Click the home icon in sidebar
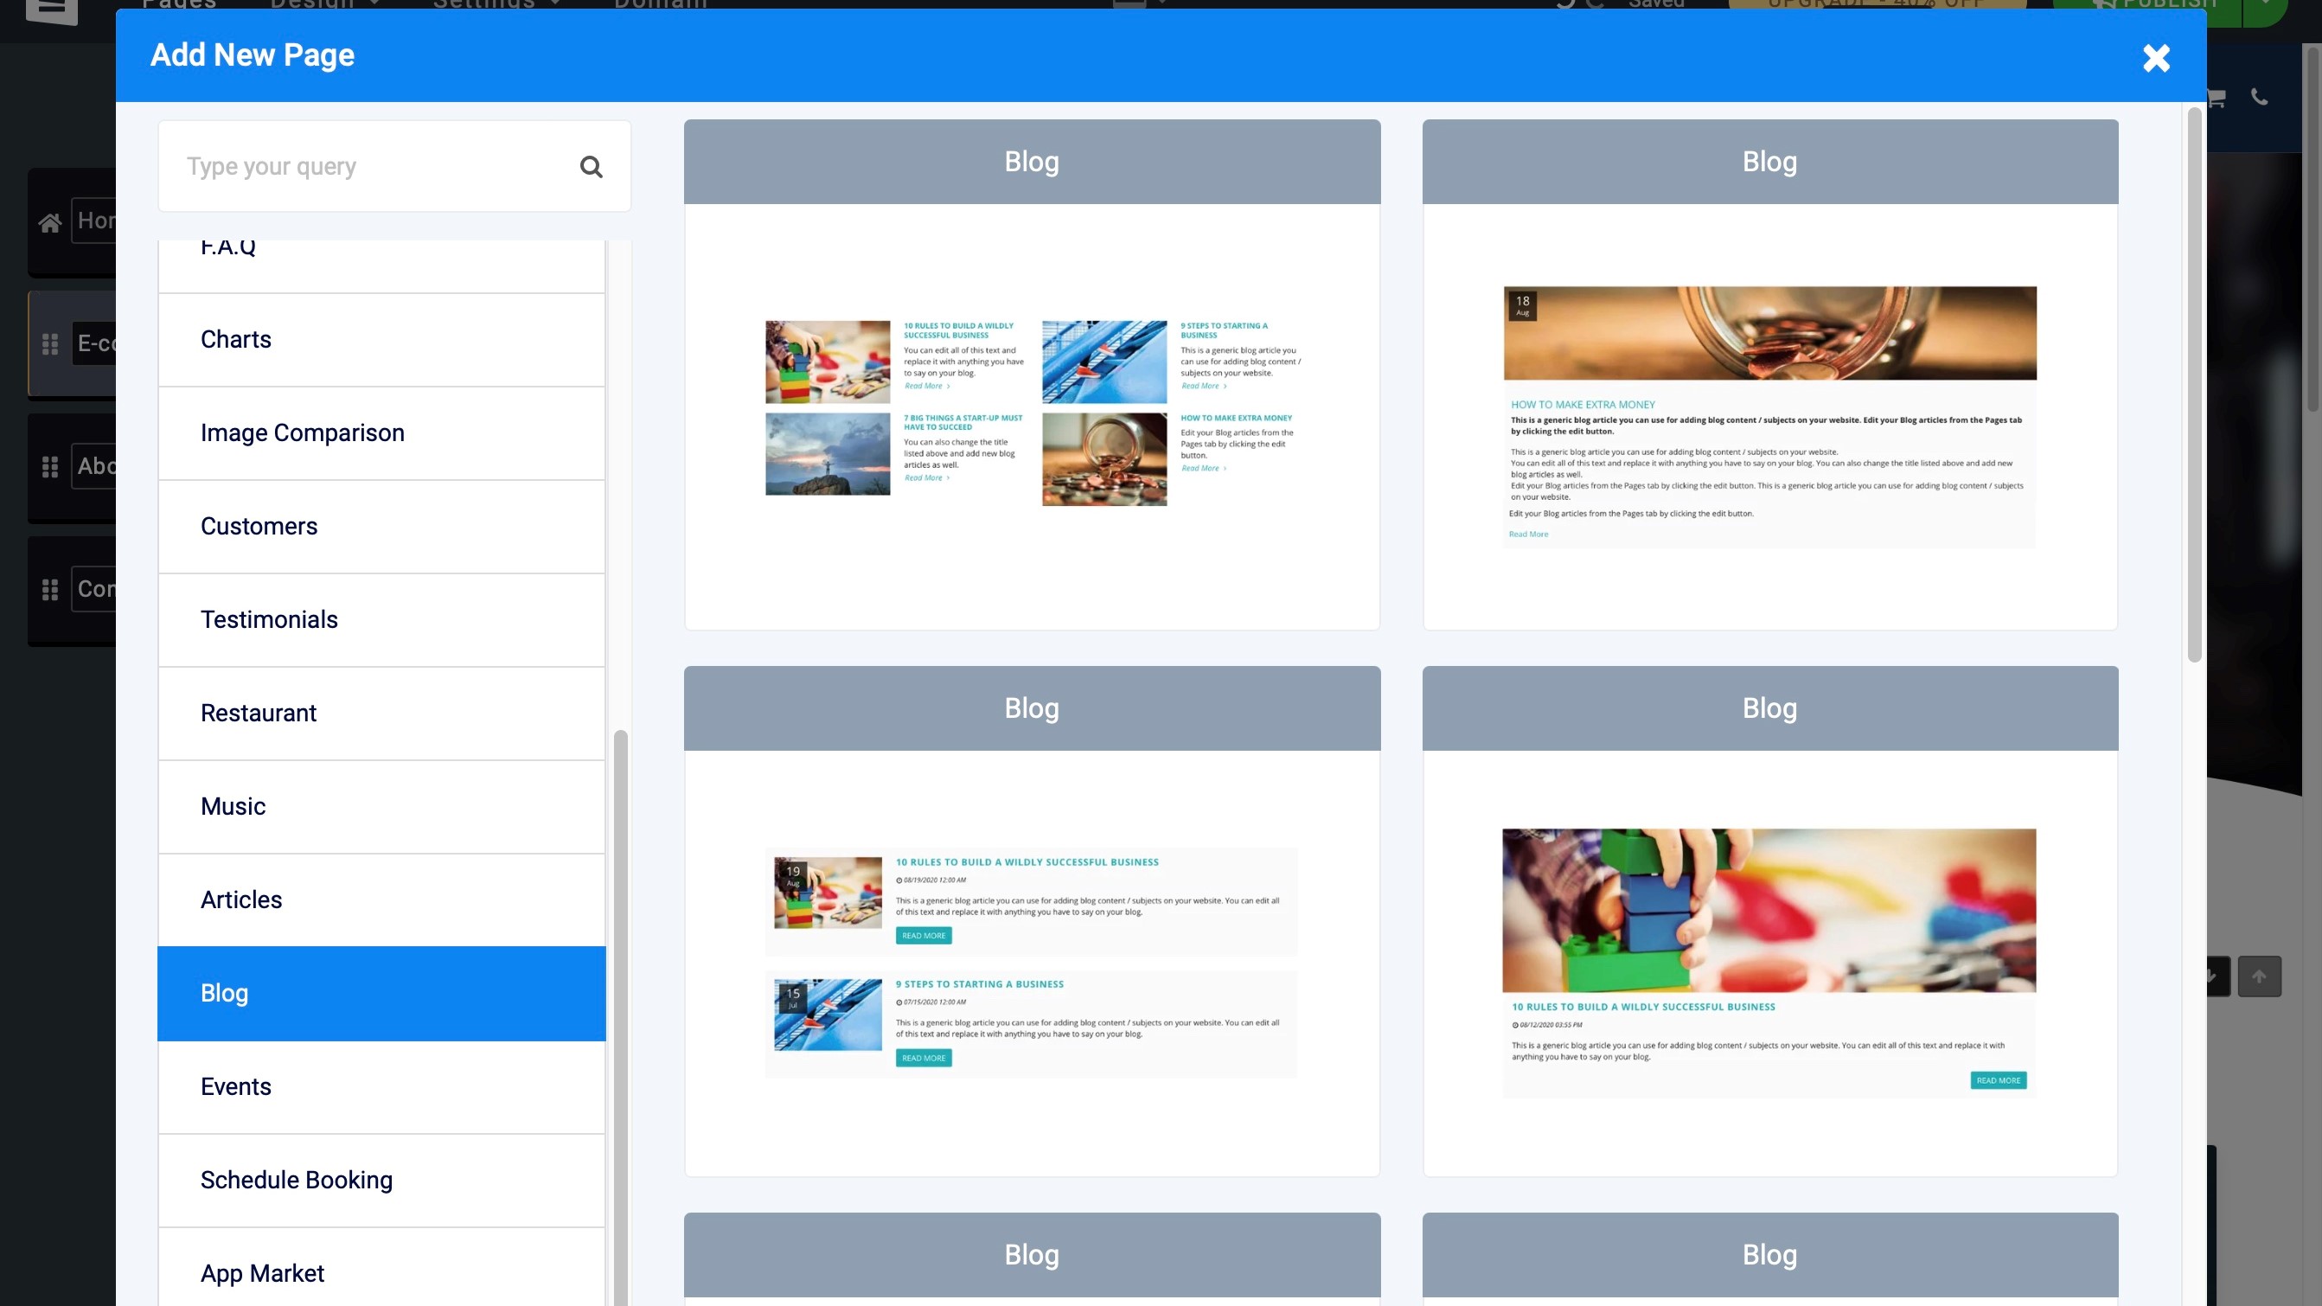The height and width of the screenshot is (1306, 2322). tap(50, 221)
